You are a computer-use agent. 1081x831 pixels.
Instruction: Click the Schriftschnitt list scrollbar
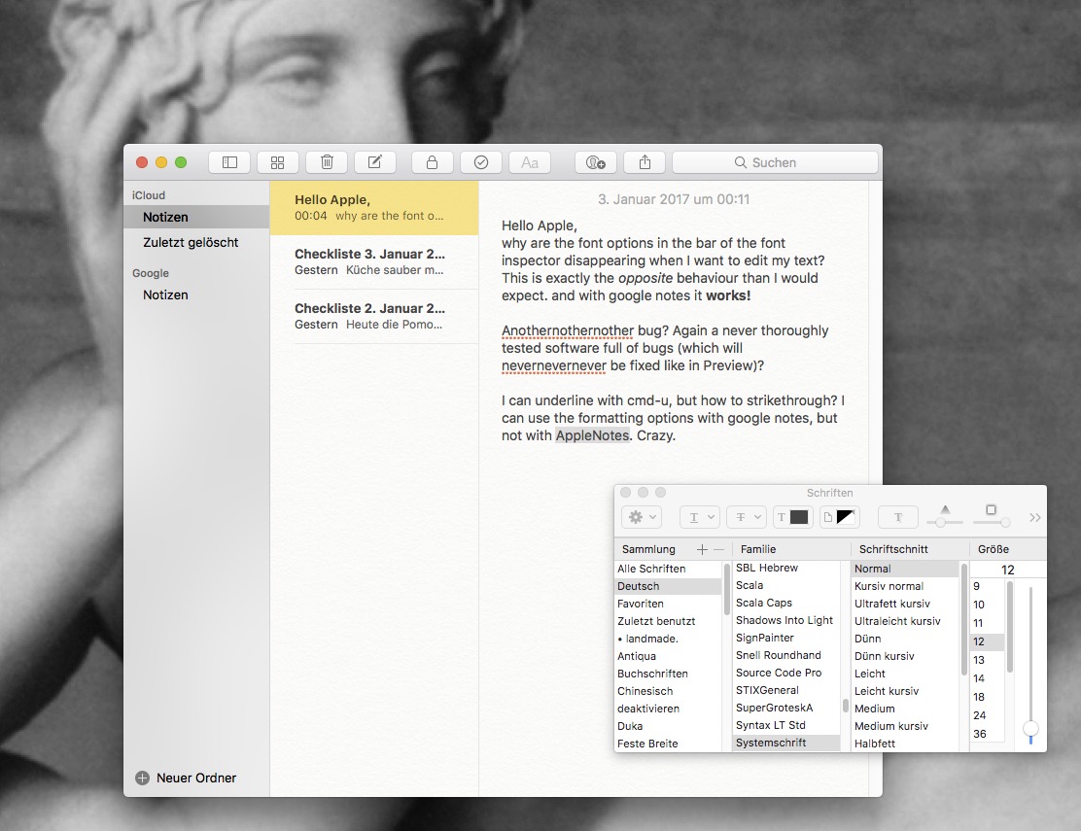963,619
